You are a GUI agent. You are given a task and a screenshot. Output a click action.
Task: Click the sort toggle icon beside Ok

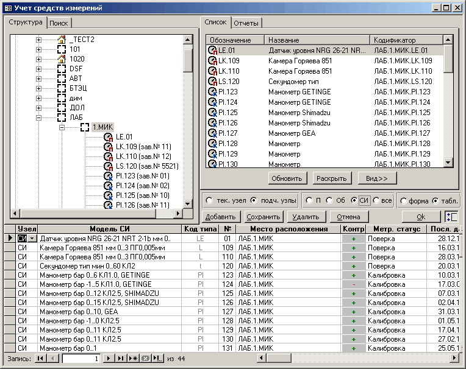(451, 216)
